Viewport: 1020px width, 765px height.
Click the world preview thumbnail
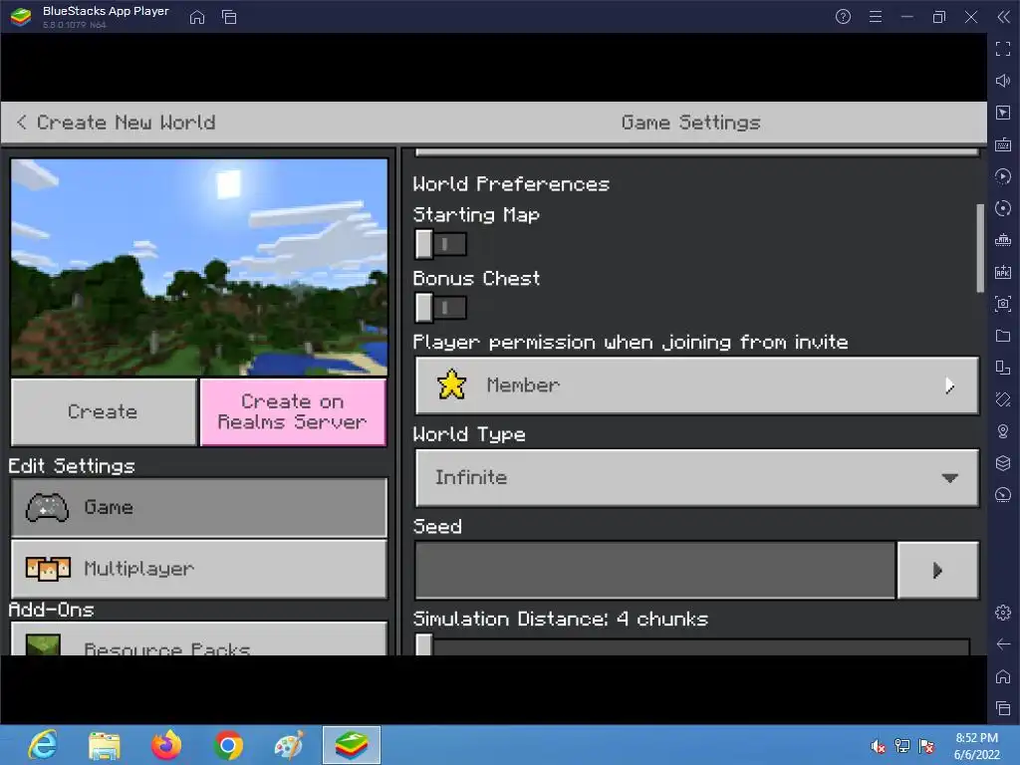tap(199, 267)
